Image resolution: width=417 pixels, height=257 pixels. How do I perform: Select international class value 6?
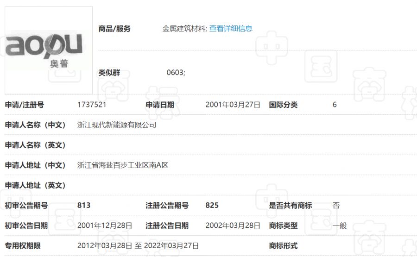pyautogui.click(x=335, y=105)
